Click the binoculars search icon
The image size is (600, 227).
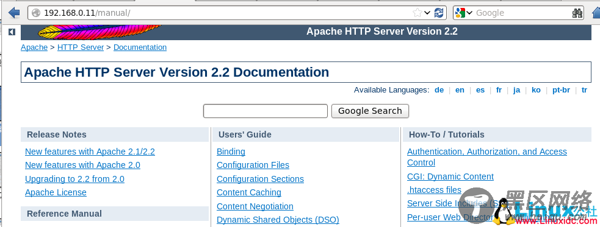577,13
